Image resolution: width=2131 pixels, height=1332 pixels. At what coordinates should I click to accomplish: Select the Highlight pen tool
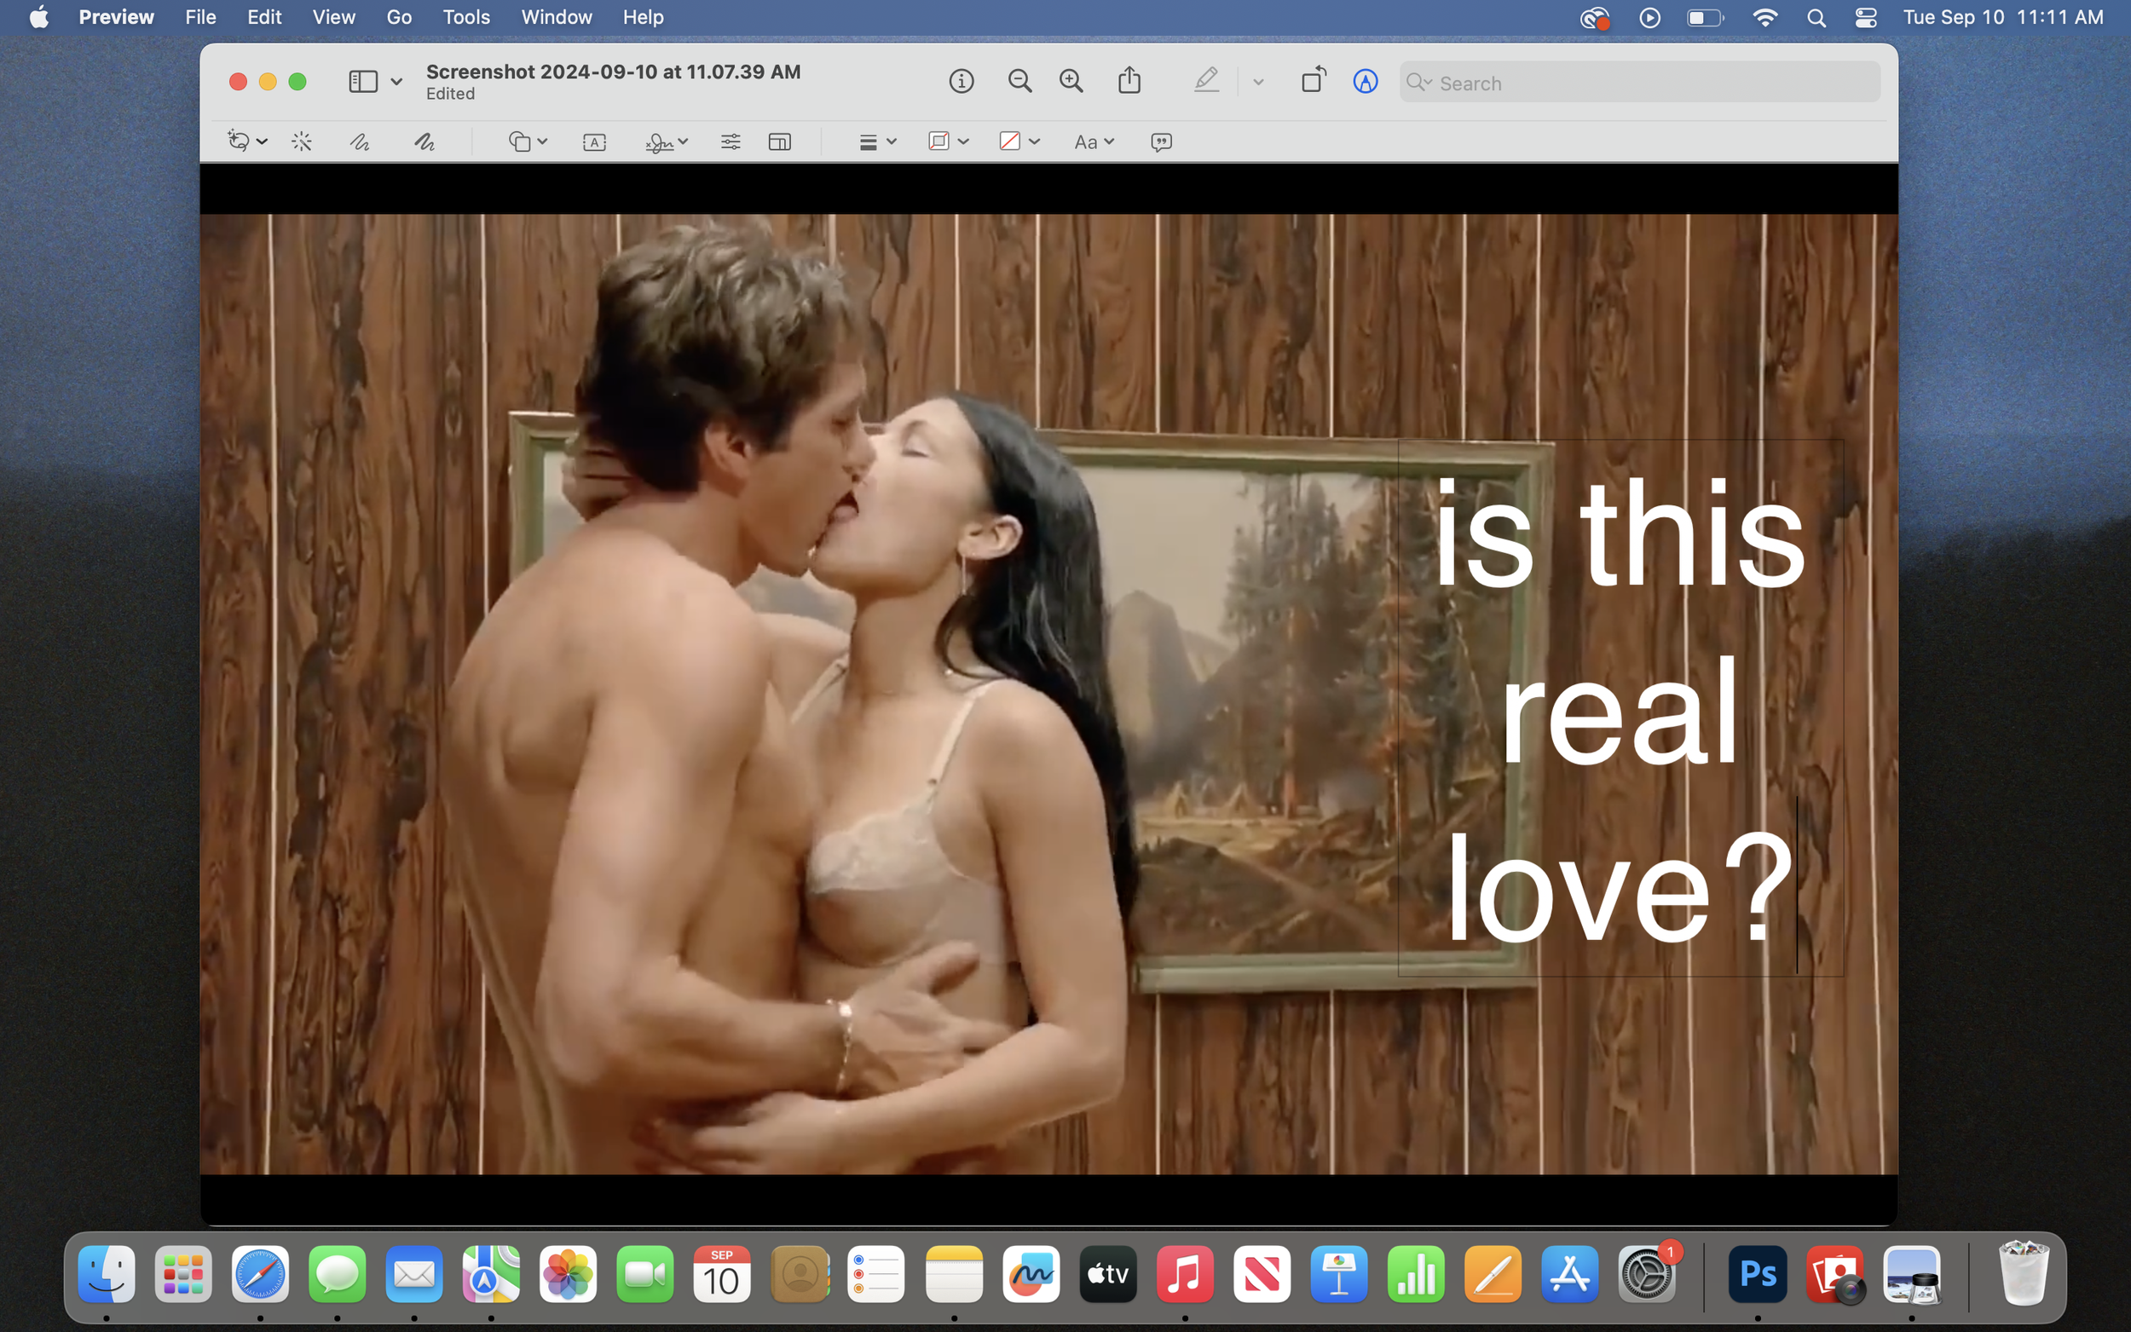[x=1207, y=81]
